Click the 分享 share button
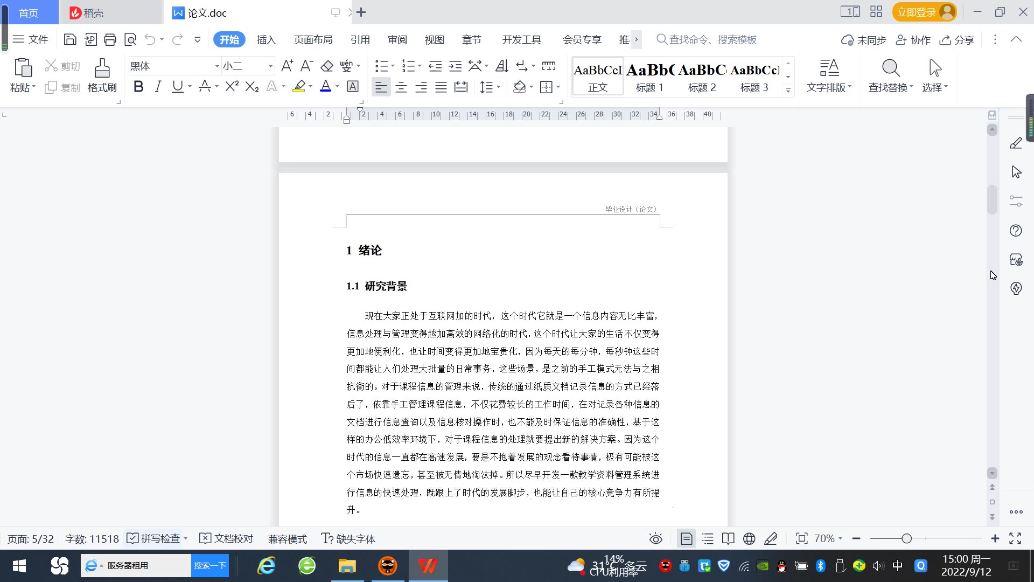Viewport: 1034px width, 582px height. (957, 40)
